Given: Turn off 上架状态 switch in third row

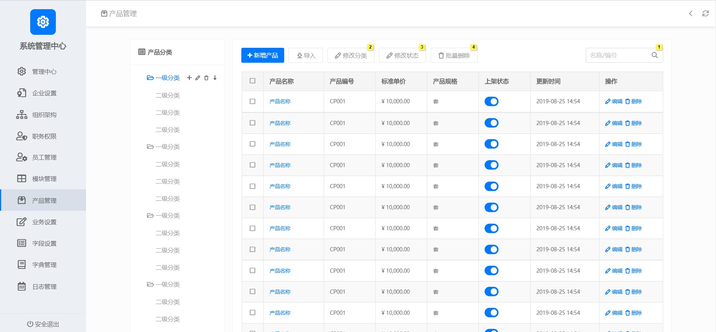Looking at the screenshot, I should click(491, 144).
